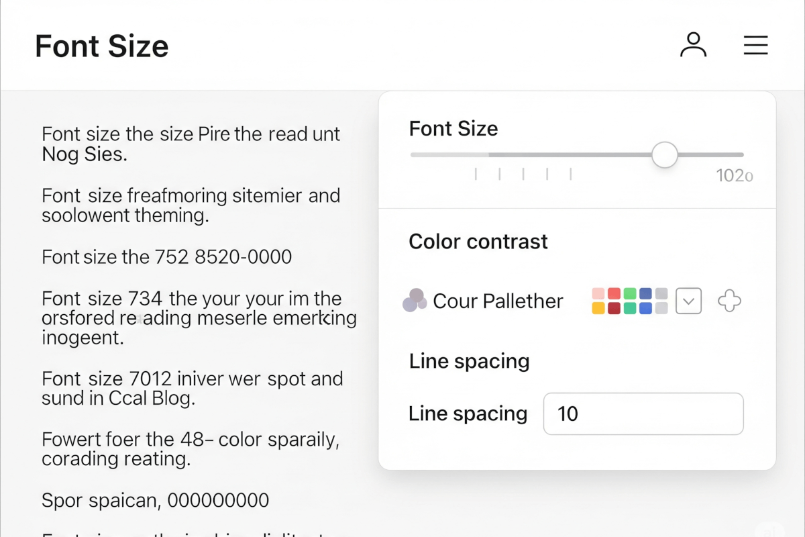
Task: Click the Cour Pallether palette icon
Action: [x=415, y=301]
